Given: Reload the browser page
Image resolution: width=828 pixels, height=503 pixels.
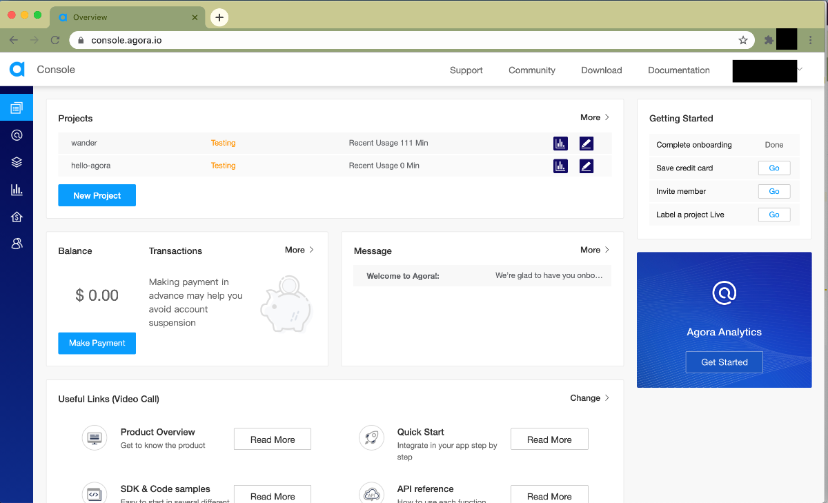Looking at the screenshot, I should (55, 40).
